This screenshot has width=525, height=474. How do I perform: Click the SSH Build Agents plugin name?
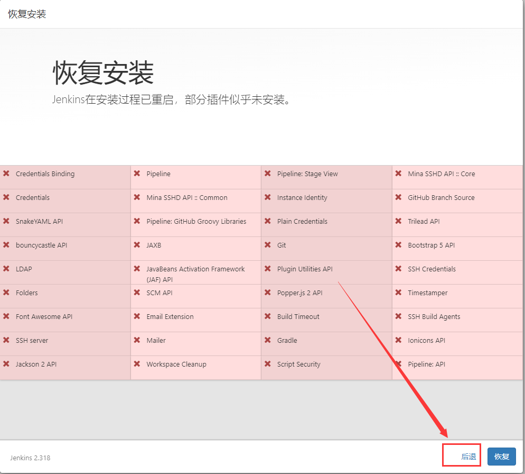(434, 317)
